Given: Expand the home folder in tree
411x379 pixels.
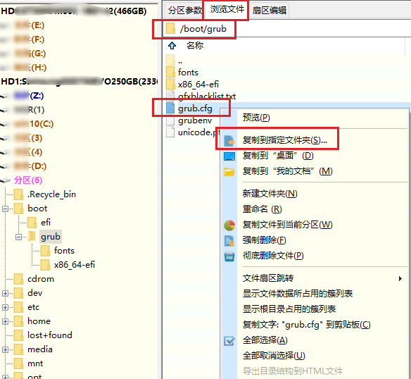Looking at the screenshot, I should 5,321.
